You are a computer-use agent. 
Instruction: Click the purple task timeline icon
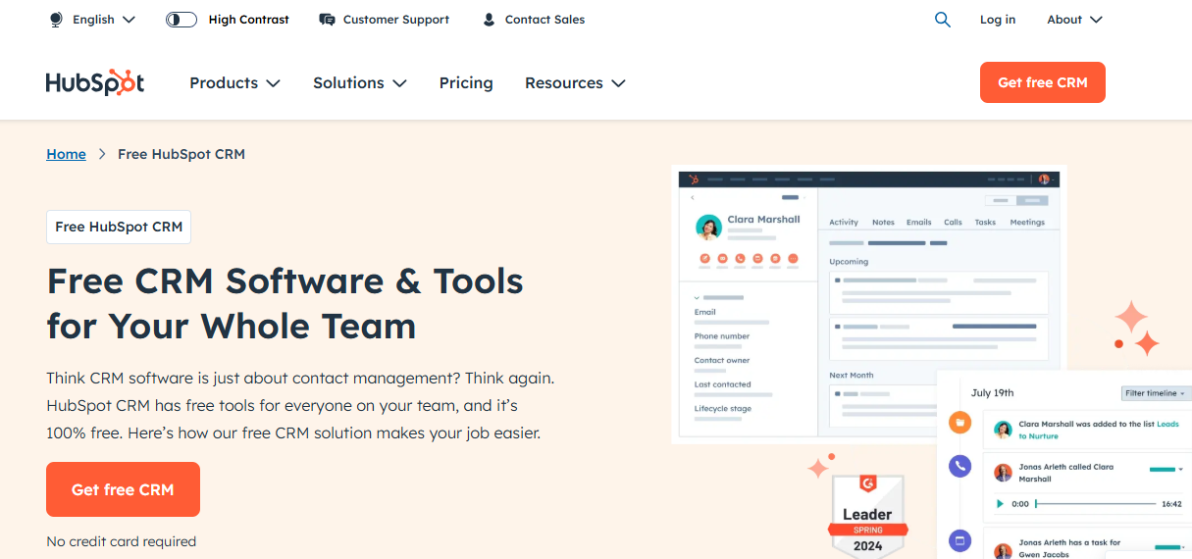tap(960, 540)
